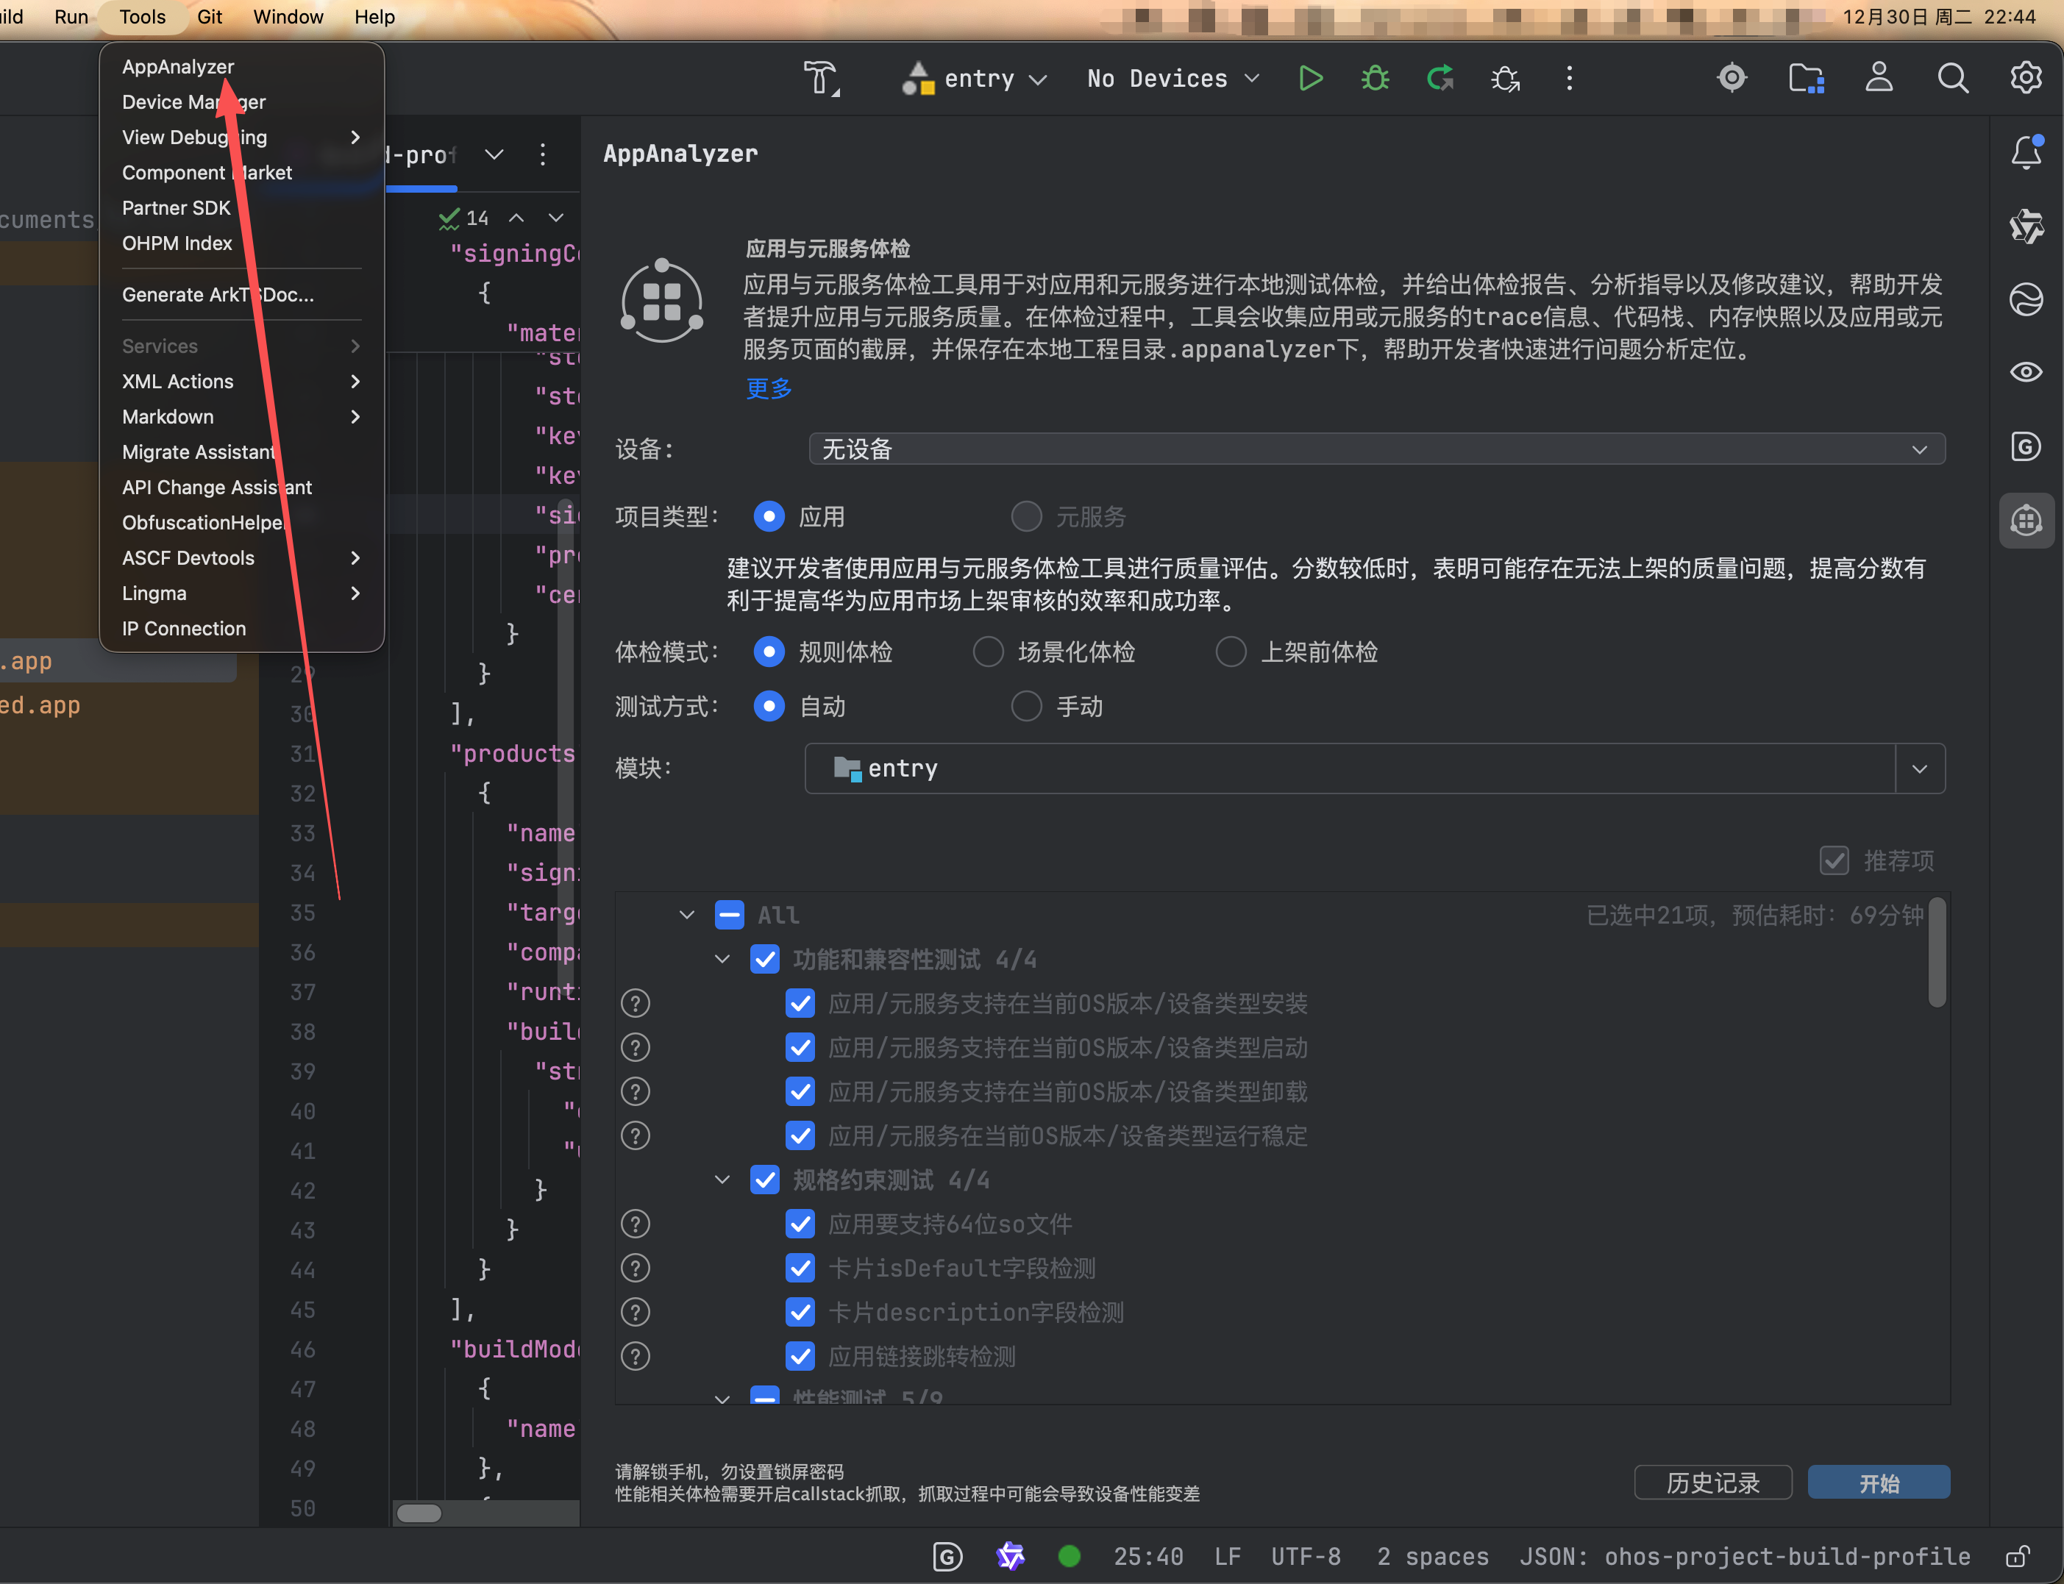Open the vertical three-dot toolbar menu
Image resolution: width=2064 pixels, height=1584 pixels.
1570,78
